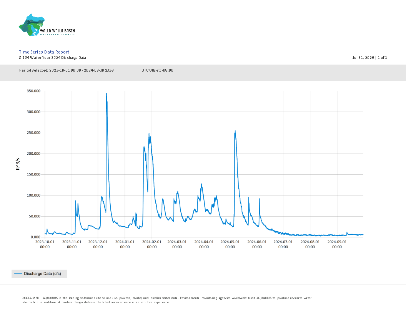Click the 100.000 y-axis label
406x314 pixels.
point(34,195)
